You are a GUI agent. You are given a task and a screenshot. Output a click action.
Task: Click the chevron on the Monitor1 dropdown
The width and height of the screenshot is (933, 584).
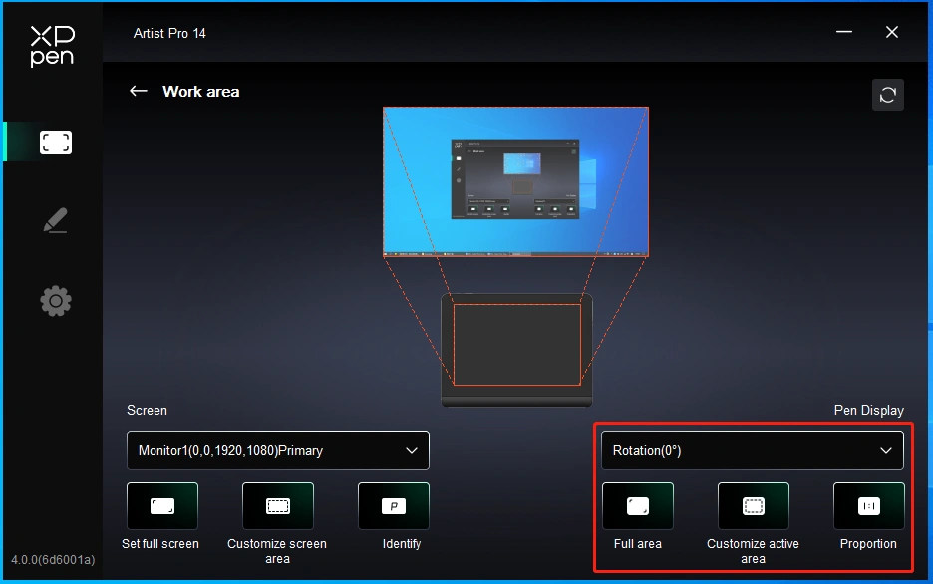tap(411, 450)
